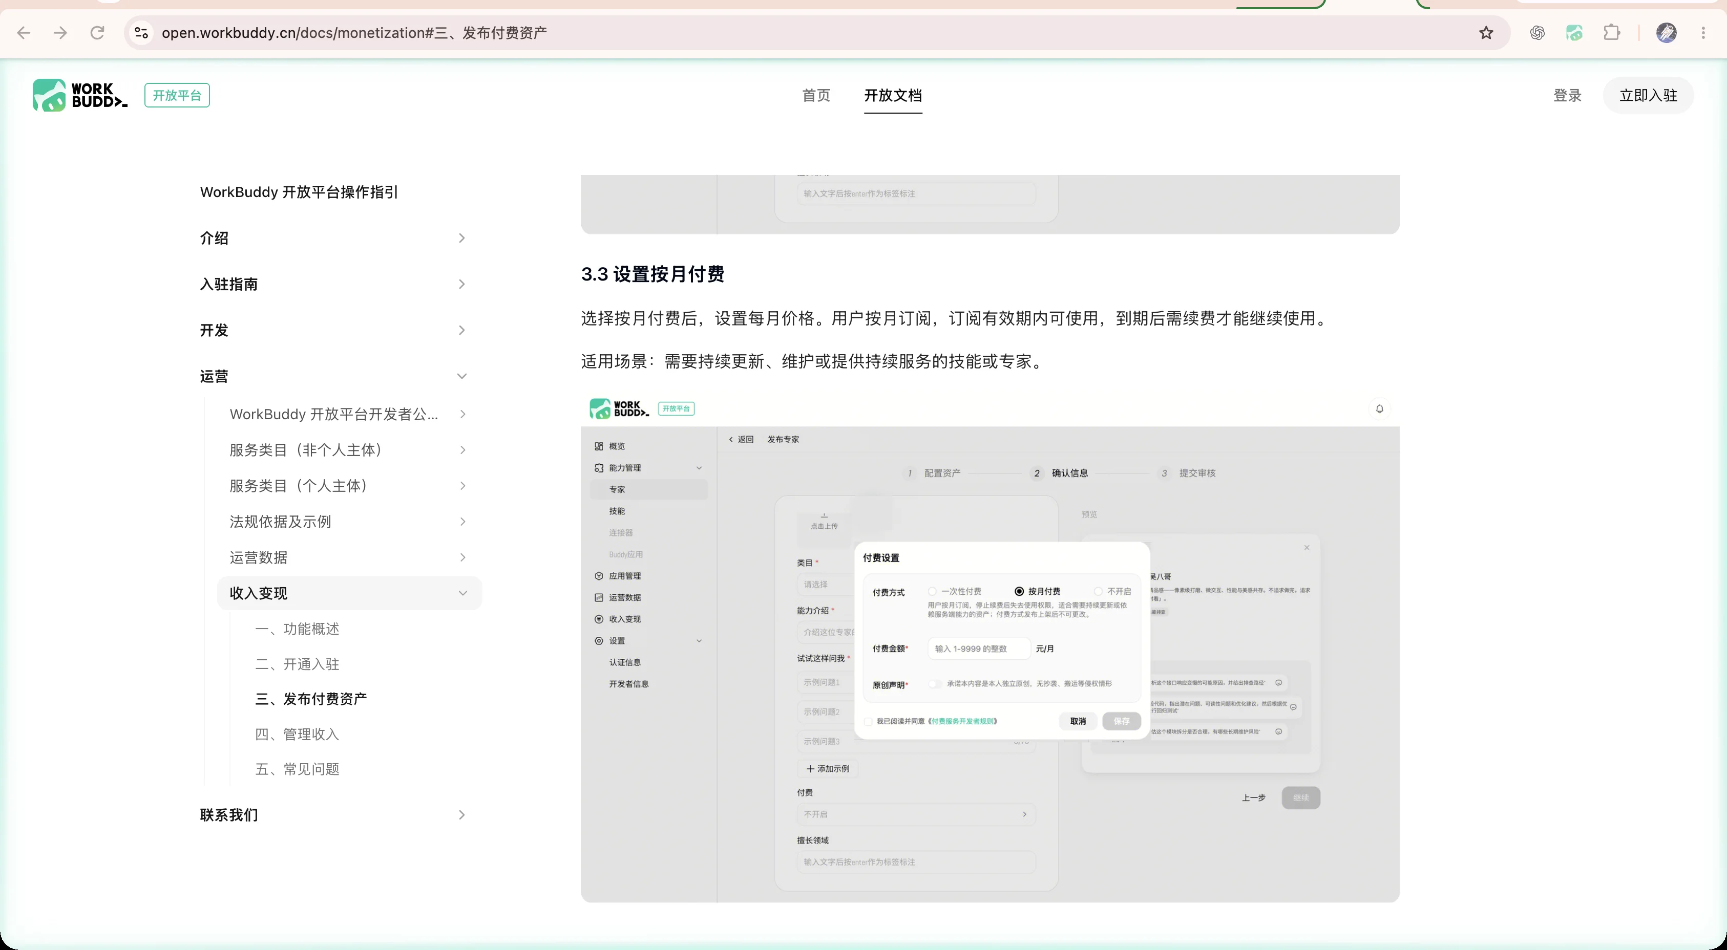
Task: Click the 添加示例 plus button
Action: point(828,768)
